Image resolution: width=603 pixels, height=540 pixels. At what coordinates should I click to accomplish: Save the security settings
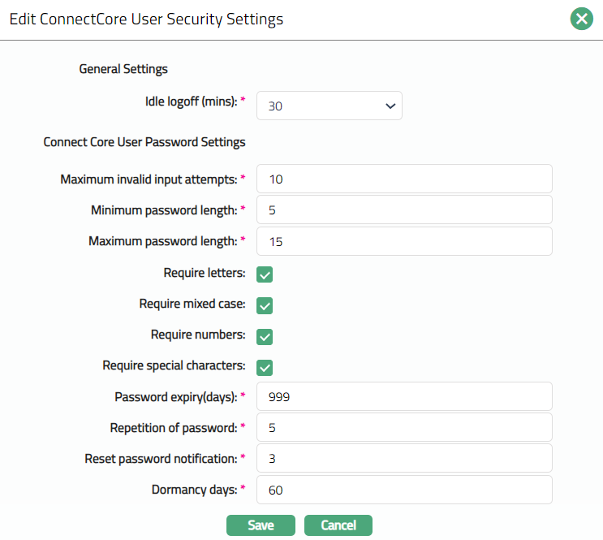261,525
